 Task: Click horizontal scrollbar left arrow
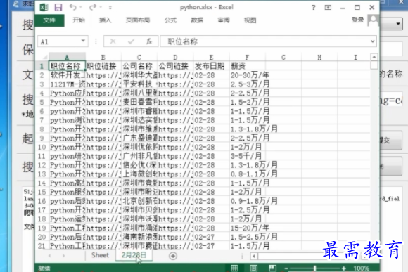254,257
